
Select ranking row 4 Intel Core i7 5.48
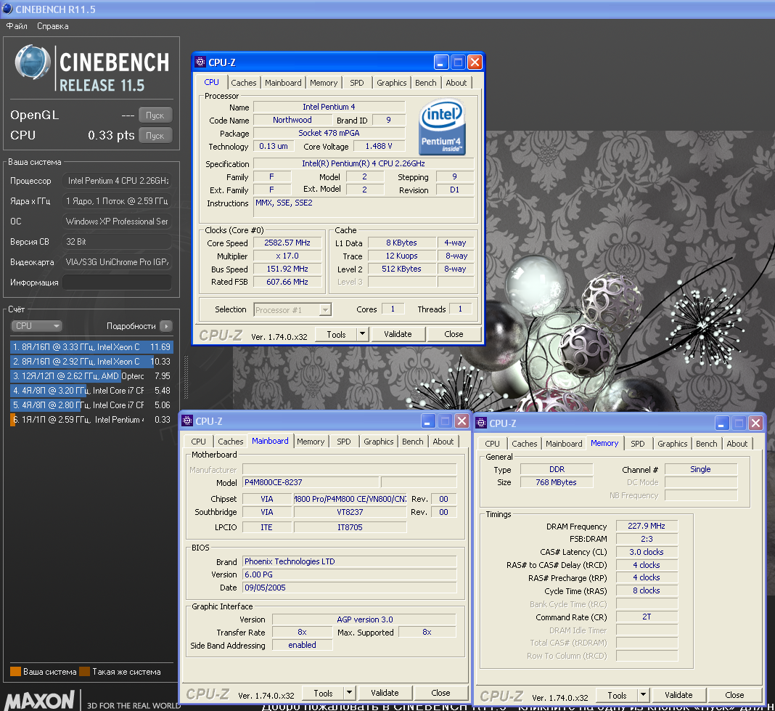(x=91, y=391)
